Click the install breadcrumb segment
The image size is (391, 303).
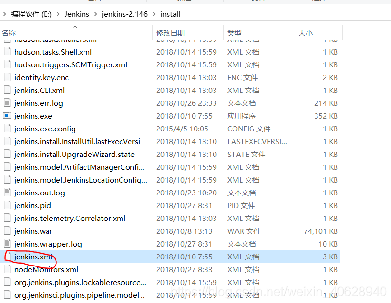pyautogui.click(x=170, y=14)
